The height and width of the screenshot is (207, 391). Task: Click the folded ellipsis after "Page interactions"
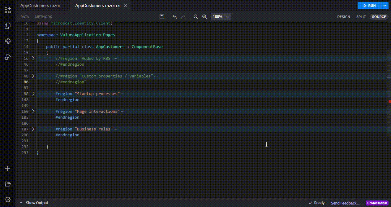pos(122,112)
